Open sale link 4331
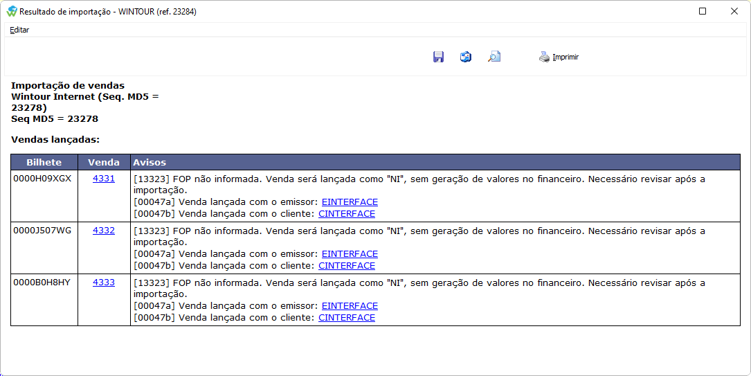This screenshot has width=751, height=376. [x=104, y=179]
